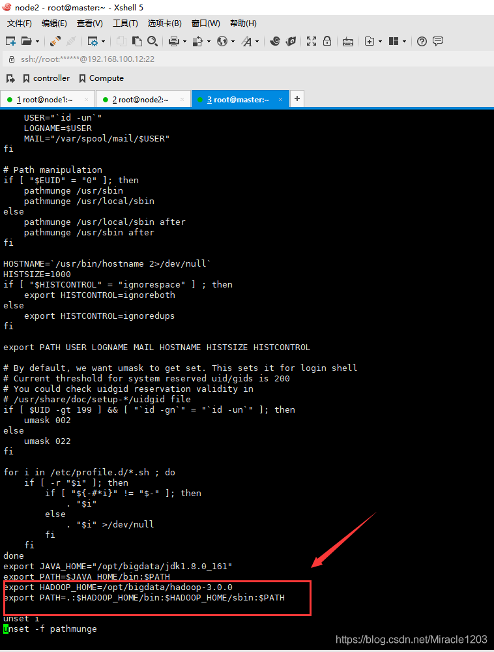Click the tab layout arrangement icon
This screenshot has height=652, width=494.
tap(394, 41)
